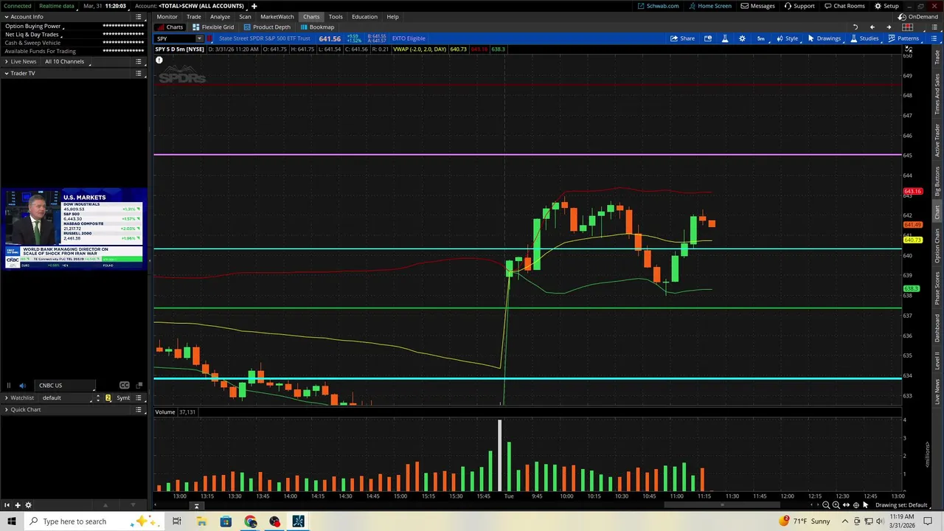944x531 pixels.
Task: Open the chart grid layout icon
Action: (907, 27)
